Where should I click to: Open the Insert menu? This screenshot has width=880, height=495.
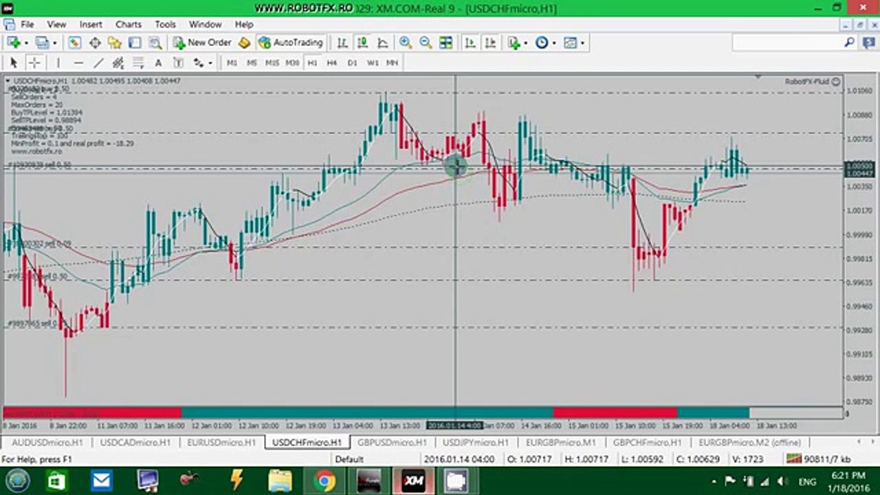coord(91,24)
